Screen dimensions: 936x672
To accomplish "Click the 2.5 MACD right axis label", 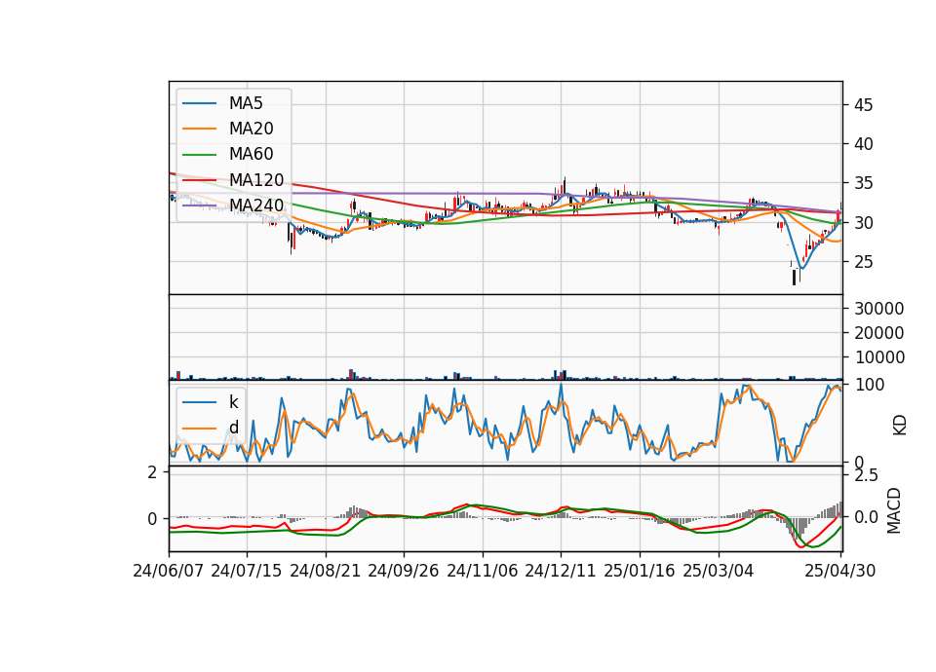I will (866, 476).
